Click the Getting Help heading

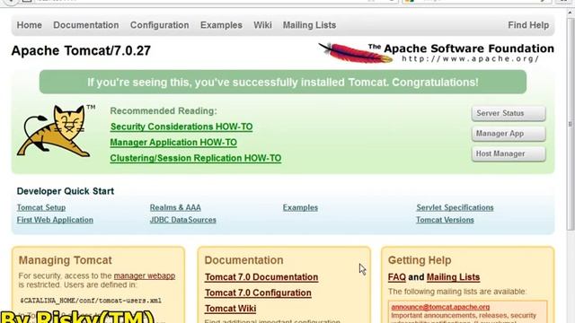coord(420,260)
